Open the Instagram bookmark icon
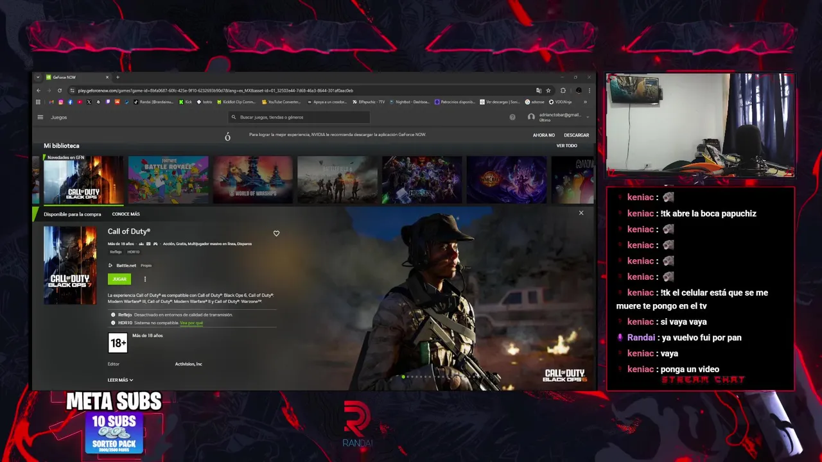 [61, 102]
